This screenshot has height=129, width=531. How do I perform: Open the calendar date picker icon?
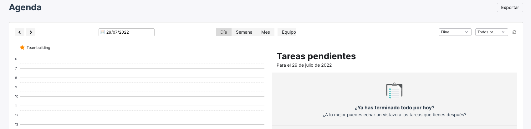pos(102,32)
